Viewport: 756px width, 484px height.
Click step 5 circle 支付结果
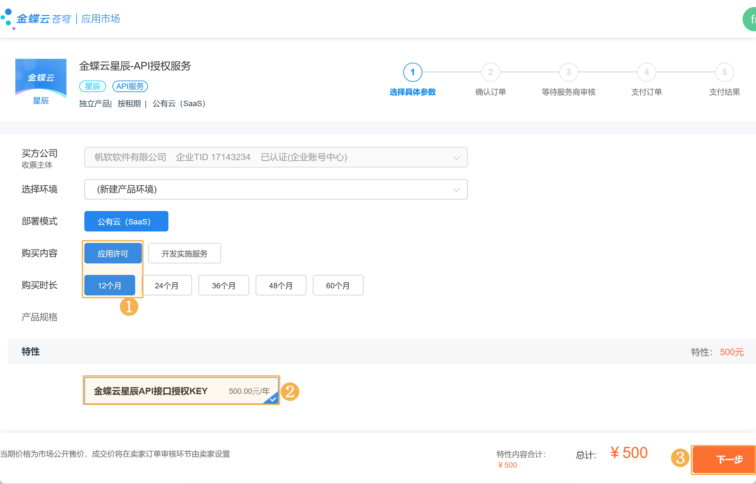[x=724, y=72]
